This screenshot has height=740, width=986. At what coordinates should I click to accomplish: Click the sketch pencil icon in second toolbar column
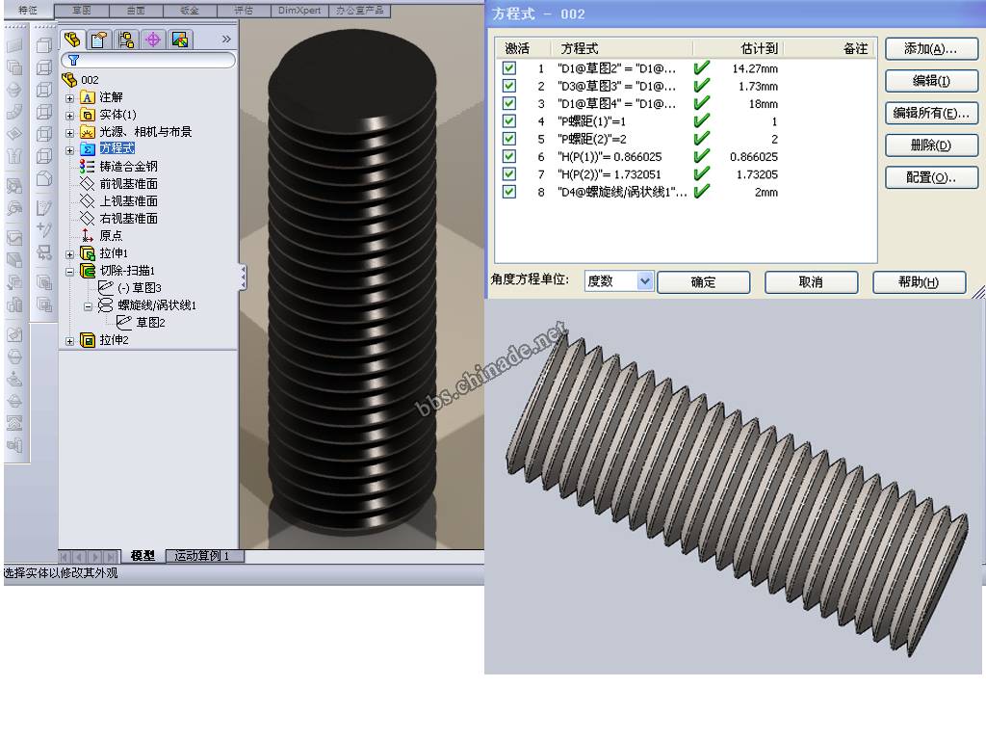click(x=44, y=208)
